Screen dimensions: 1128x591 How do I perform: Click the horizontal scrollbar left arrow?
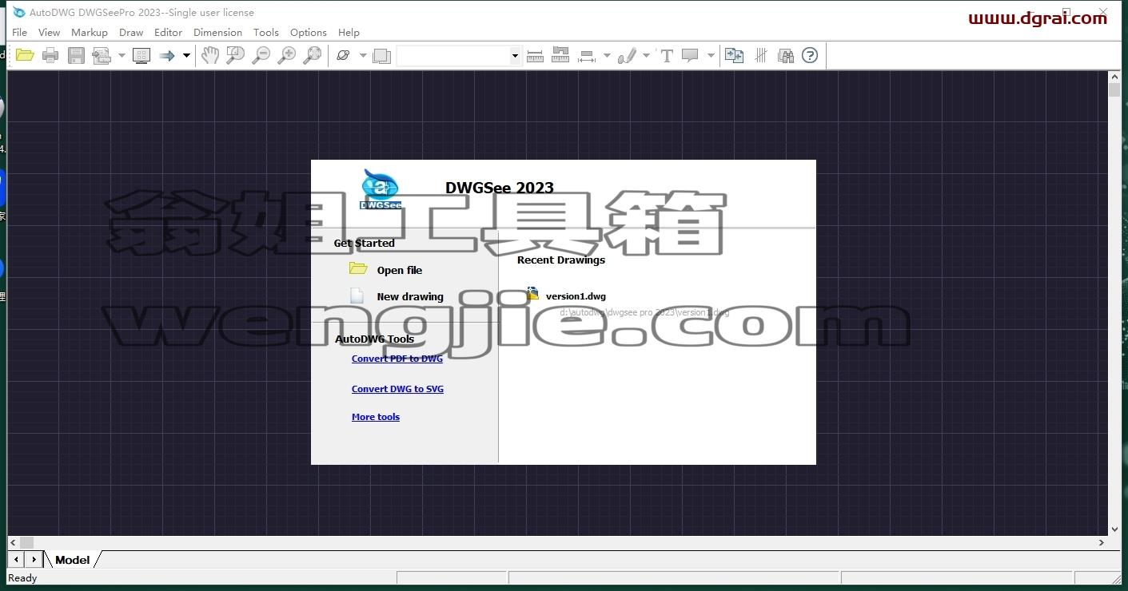(14, 542)
